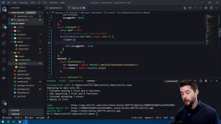This screenshot has width=221, height=124.
Task: Expand the functions folder
Action: pos(26,34)
